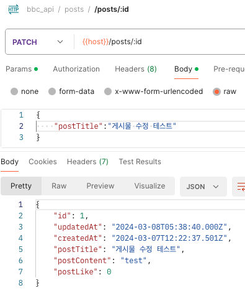Click the /posts/:id request name breadcrumb
This screenshot has height=293, width=245.
click(x=112, y=9)
